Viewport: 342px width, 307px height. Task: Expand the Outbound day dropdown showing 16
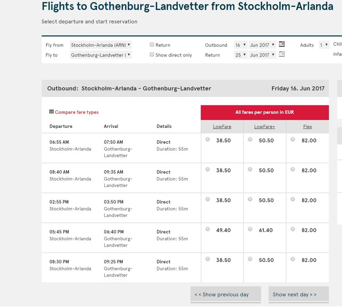pyautogui.click(x=240, y=45)
